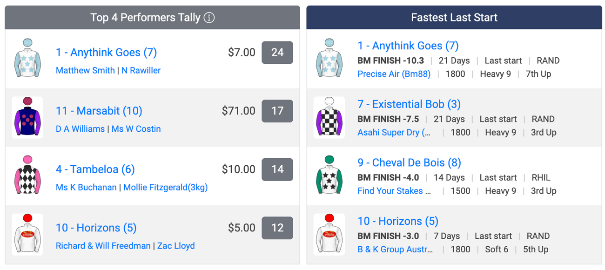Click Horizons silks in Fastest Last Start
605x270 pixels.
pyautogui.click(x=329, y=234)
